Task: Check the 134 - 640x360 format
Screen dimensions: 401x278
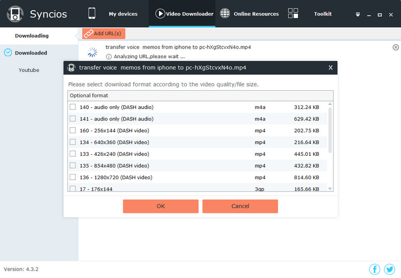Action: (x=73, y=142)
